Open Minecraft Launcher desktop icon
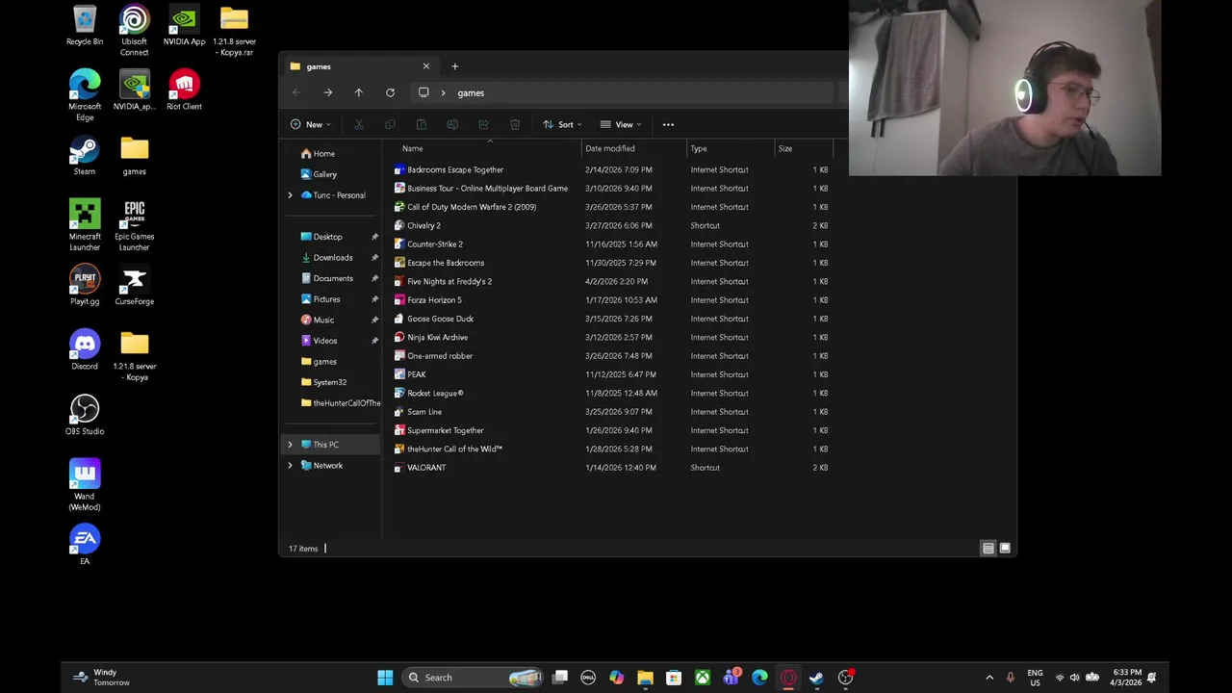Viewport: 1232px width, 693px height. 85,225
